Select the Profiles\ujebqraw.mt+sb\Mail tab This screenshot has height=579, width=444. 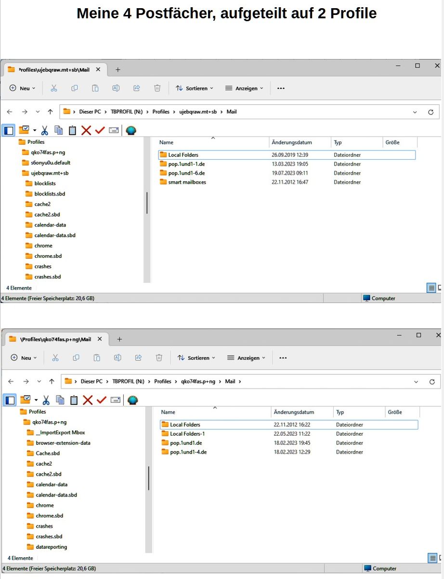coord(53,69)
